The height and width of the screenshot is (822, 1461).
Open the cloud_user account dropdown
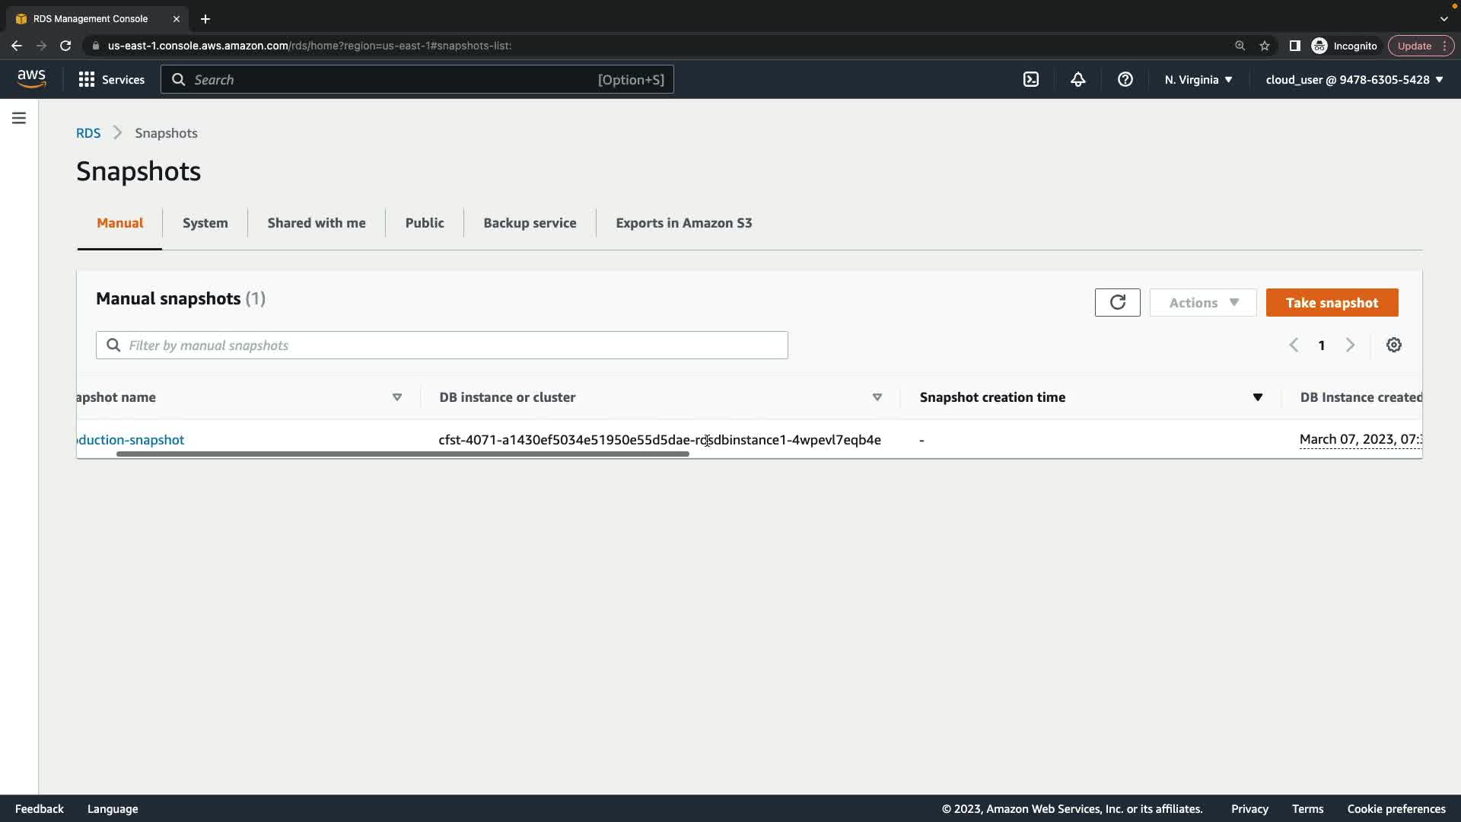[1354, 79]
